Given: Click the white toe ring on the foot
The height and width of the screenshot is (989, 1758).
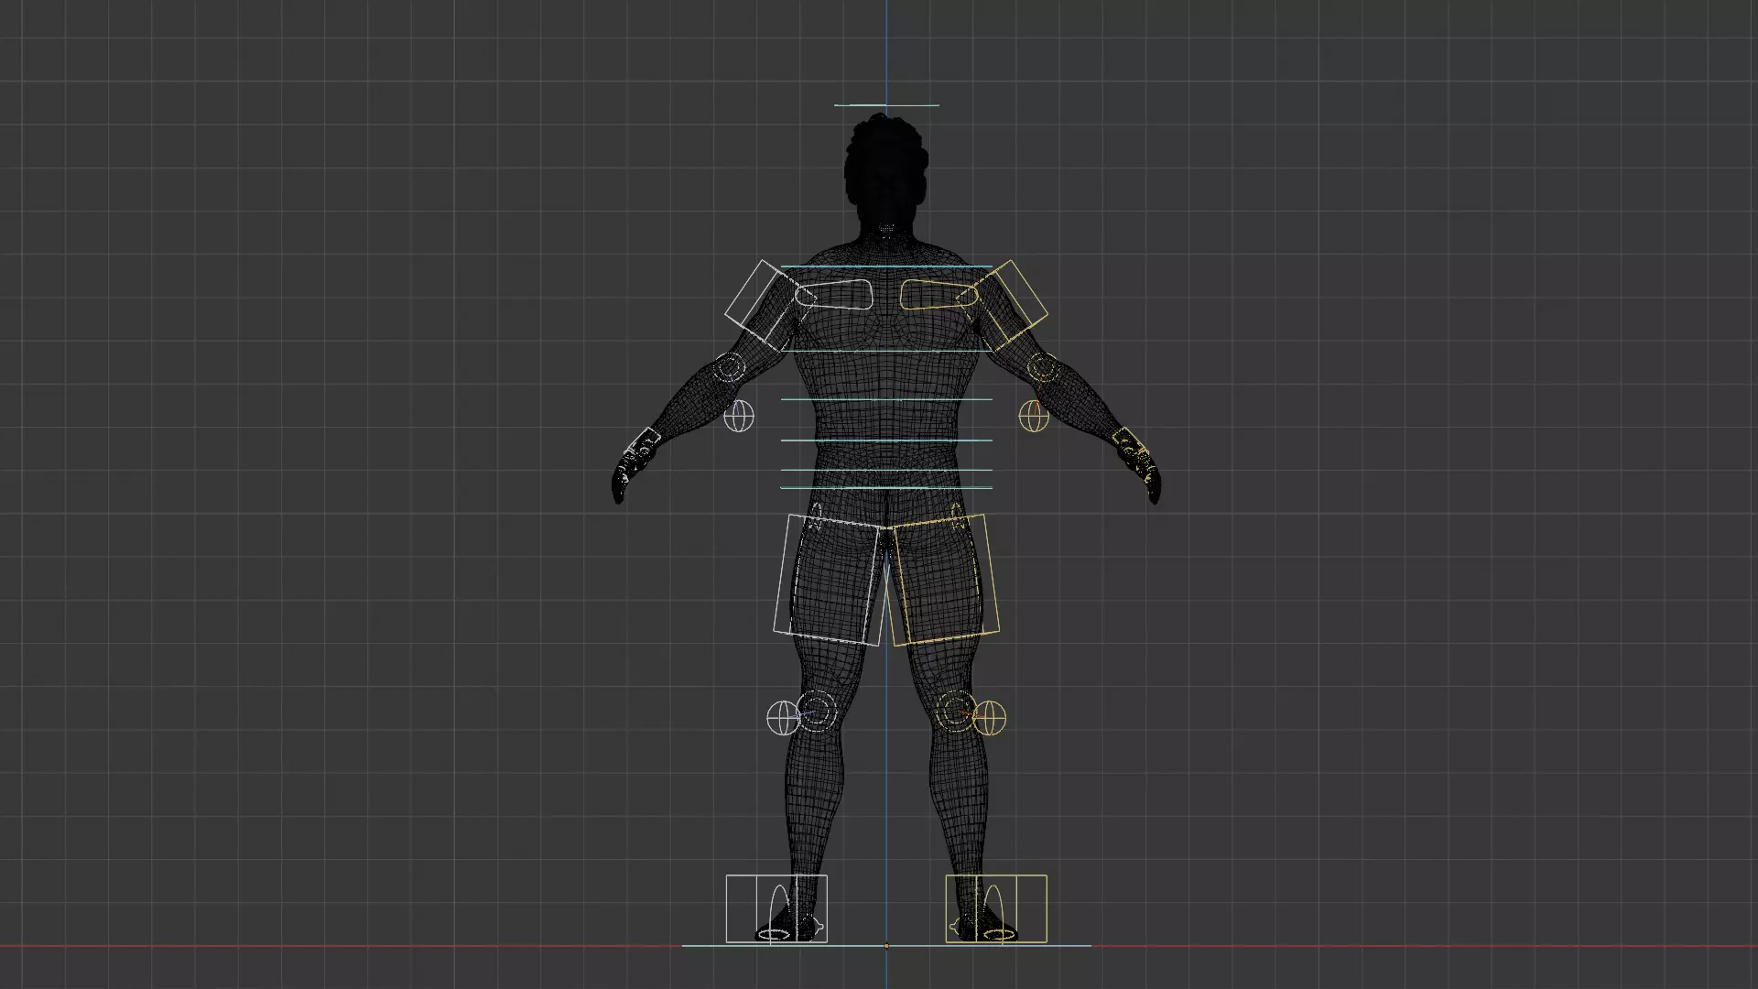Looking at the screenshot, I should pyautogui.click(x=775, y=935).
